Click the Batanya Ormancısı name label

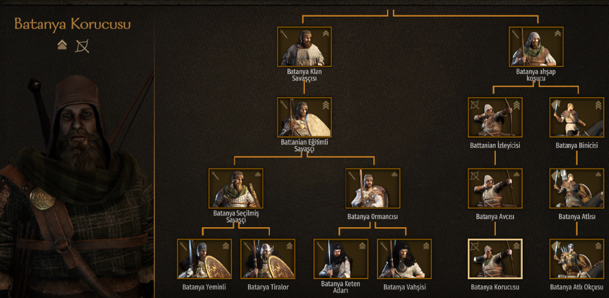click(x=372, y=216)
